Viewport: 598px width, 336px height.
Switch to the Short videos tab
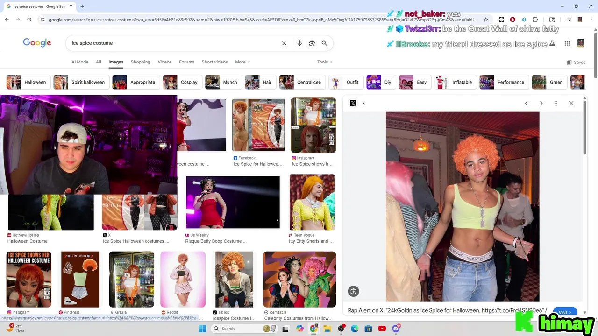(214, 62)
